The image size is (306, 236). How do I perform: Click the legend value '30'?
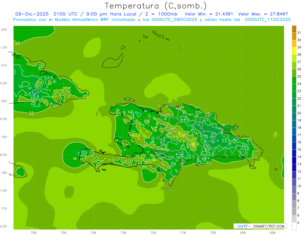tap(299, 40)
